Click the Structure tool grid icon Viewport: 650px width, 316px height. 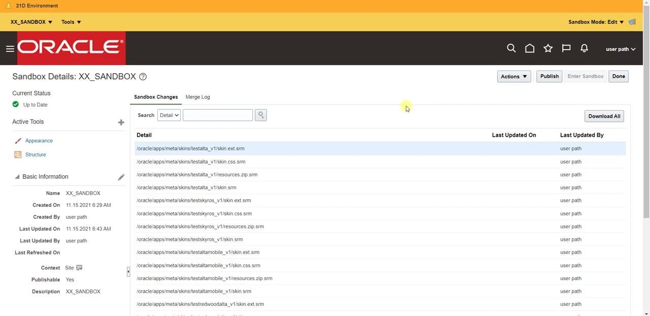tap(18, 154)
